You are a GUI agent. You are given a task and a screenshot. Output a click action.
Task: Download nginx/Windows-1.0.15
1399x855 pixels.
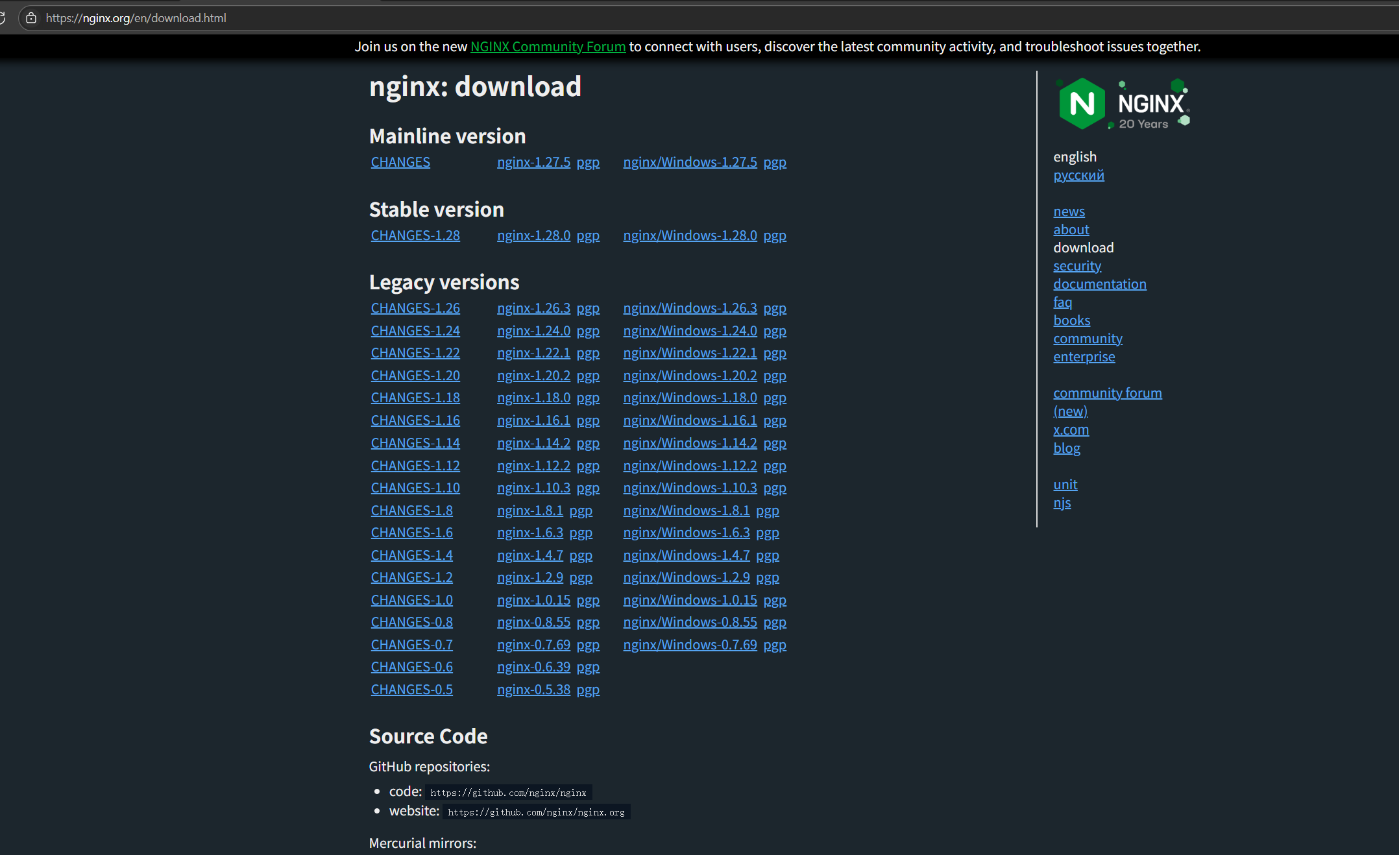pyautogui.click(x=690, y=600)
